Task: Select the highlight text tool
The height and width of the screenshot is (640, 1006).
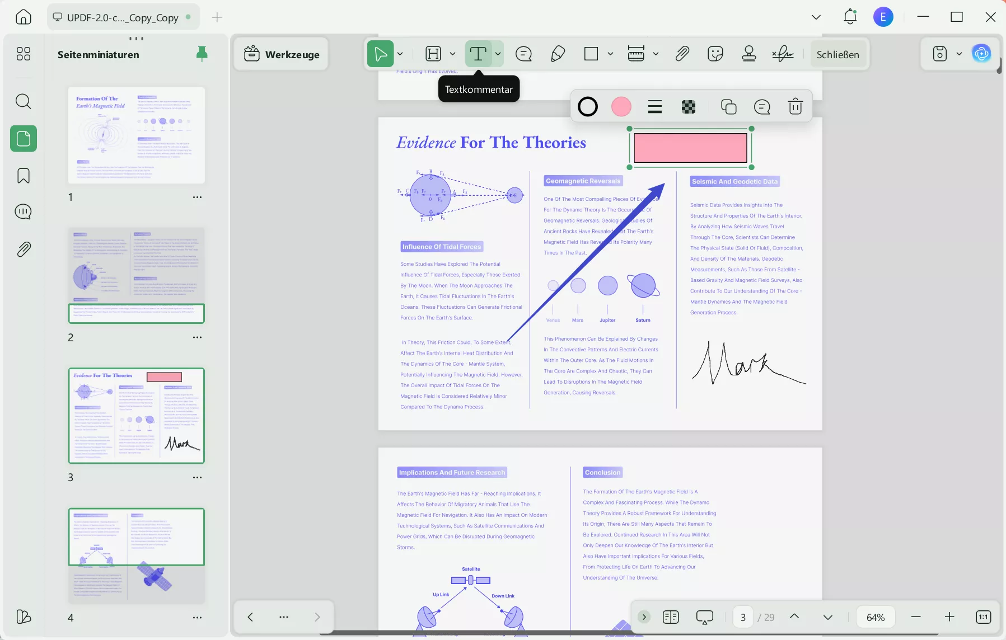Action: (x=433, y=54)
